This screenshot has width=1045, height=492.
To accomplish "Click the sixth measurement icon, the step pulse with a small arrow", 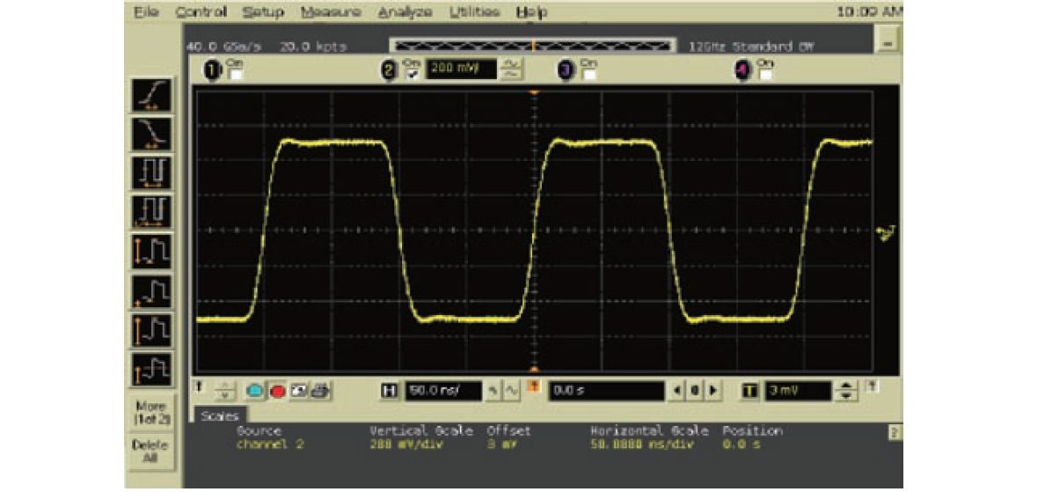I will click(151, 290).
